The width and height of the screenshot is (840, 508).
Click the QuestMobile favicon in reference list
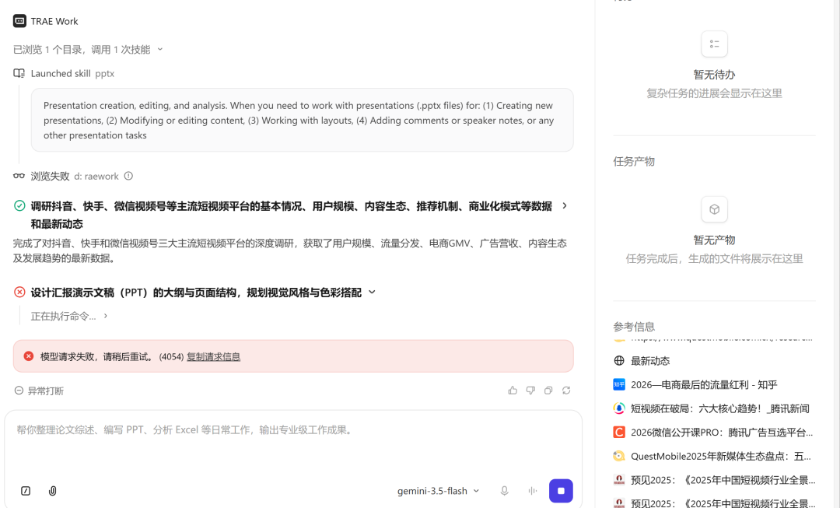(x=619, y=456)
